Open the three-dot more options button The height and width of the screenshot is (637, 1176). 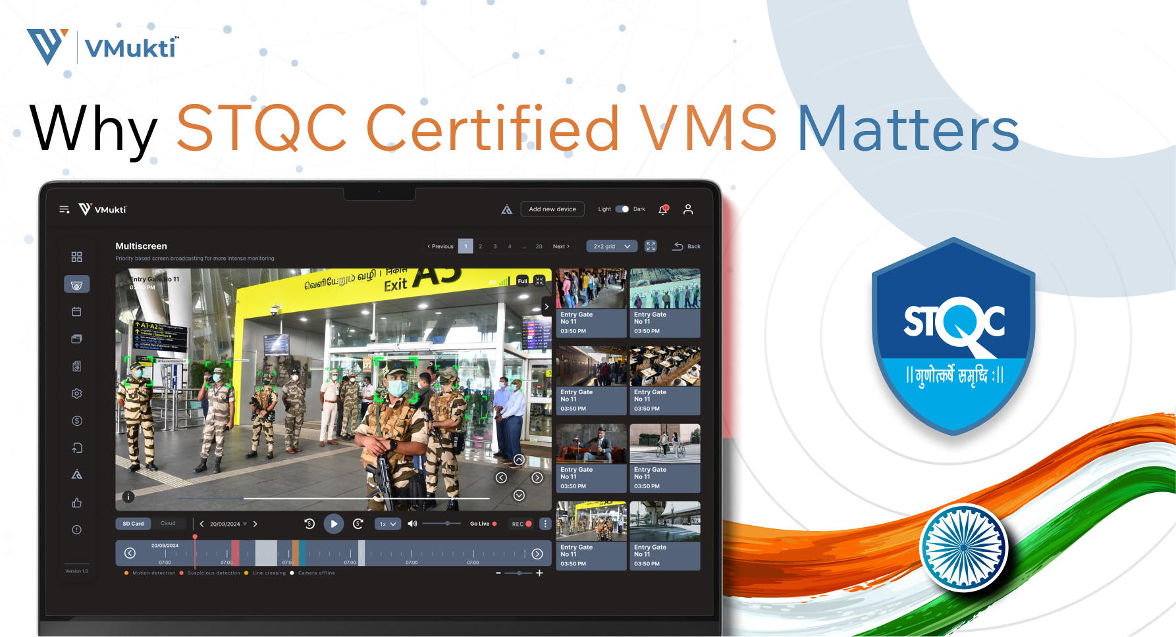coord(545,524)
